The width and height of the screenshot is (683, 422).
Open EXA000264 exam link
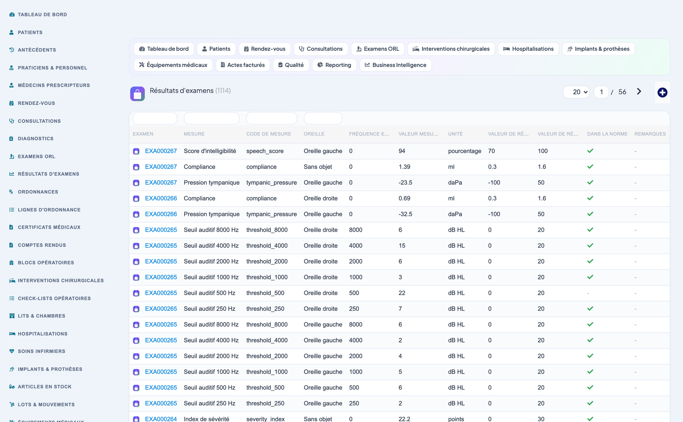point(161,419)
